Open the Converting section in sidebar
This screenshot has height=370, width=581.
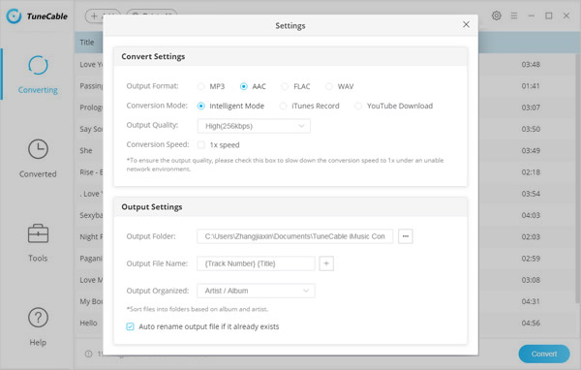click(x=38, y=75)
